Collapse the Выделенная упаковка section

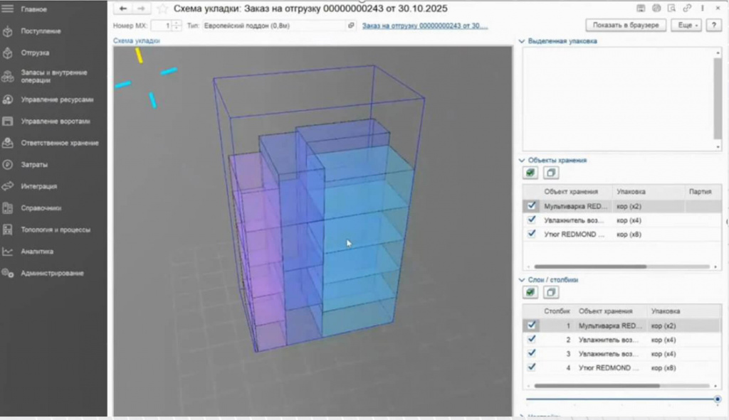click(x=522, y=41)
